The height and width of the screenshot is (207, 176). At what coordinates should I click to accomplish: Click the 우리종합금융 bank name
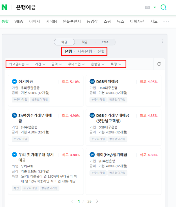click(x=30, y=88)
